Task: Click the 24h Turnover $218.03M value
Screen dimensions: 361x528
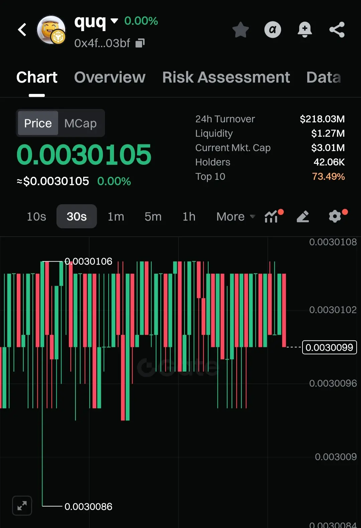Action: pos(322,119)
